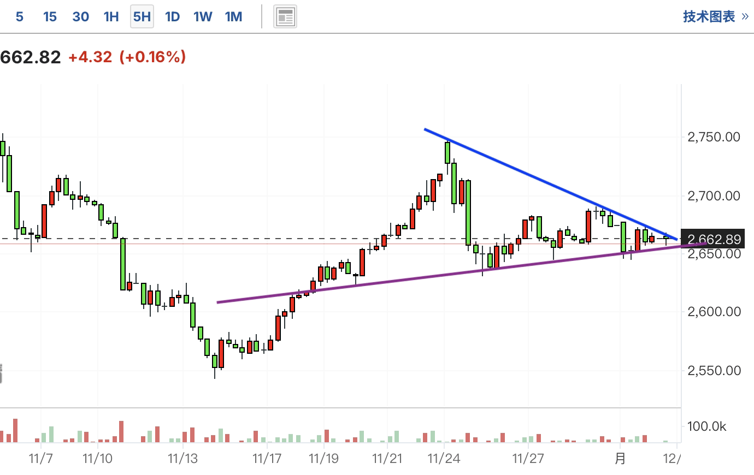The height and width of the screenshot is (475, 754).
Task: Click the quoted price 662.82
Action: (x=31, y=57)
